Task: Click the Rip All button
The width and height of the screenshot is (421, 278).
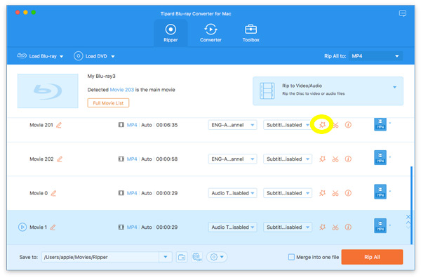Action: tap(372, 257)
